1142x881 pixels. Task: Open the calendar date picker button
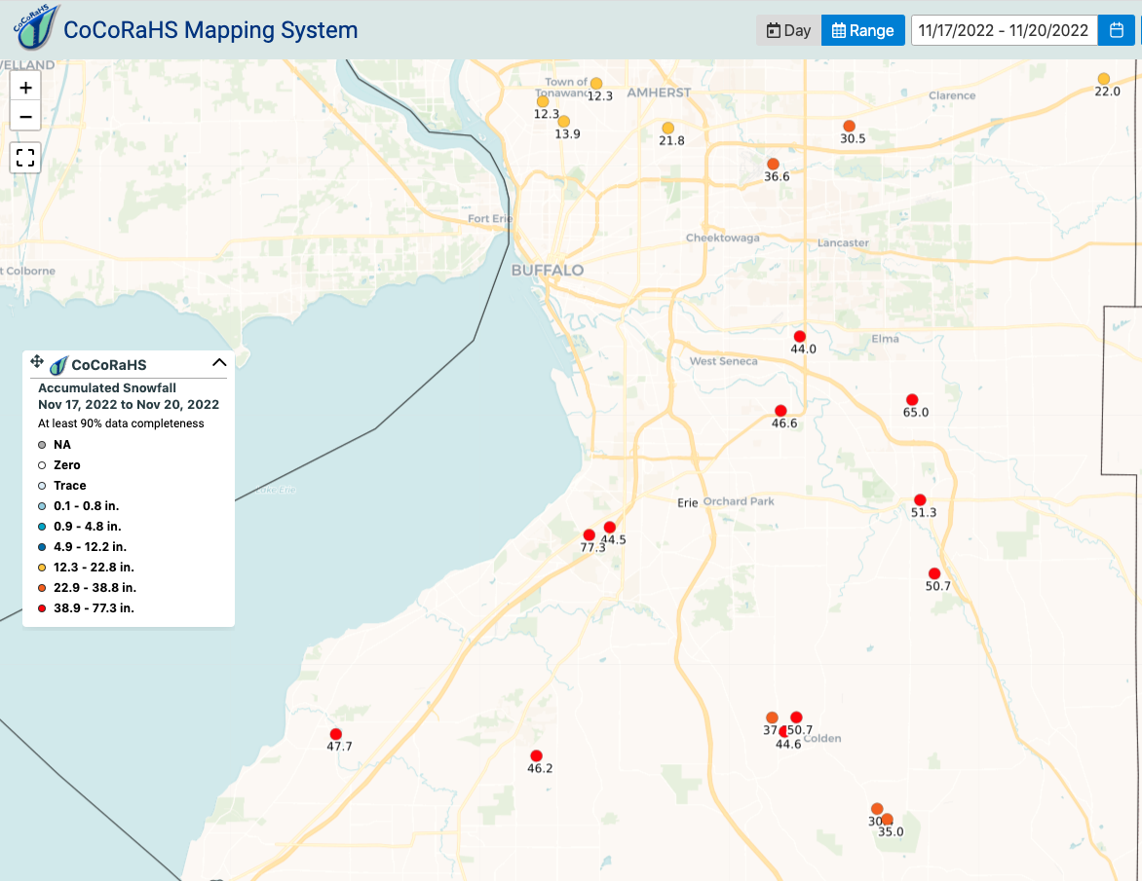(1117, 30)
